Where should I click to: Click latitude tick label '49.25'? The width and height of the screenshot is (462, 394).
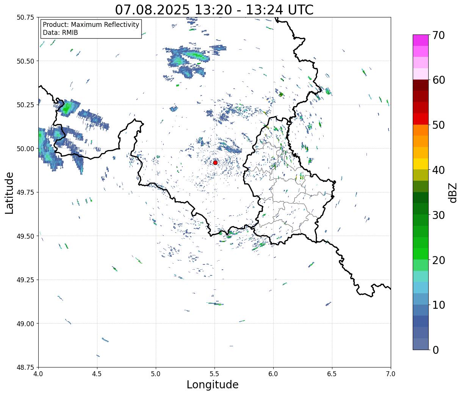(x=25, y=280)
